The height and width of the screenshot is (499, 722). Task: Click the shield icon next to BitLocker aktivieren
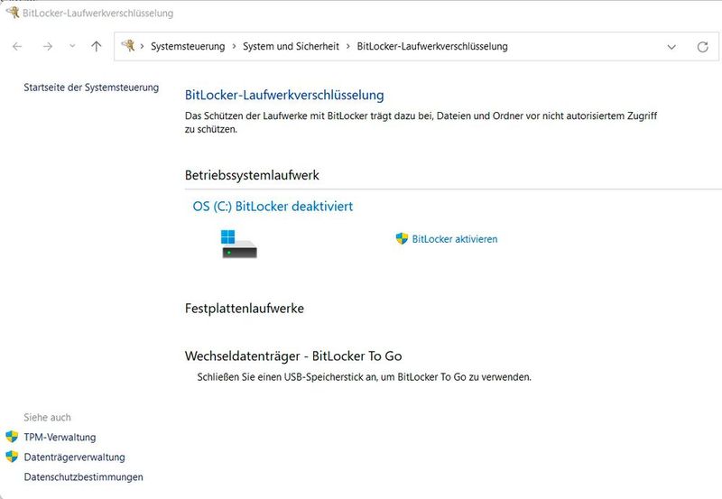(402, 238)
